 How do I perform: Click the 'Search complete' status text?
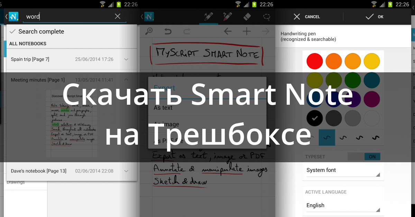41,31
